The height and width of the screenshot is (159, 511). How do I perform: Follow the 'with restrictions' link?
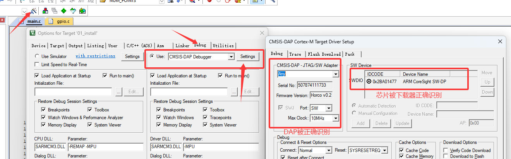[x=95, y=56]
